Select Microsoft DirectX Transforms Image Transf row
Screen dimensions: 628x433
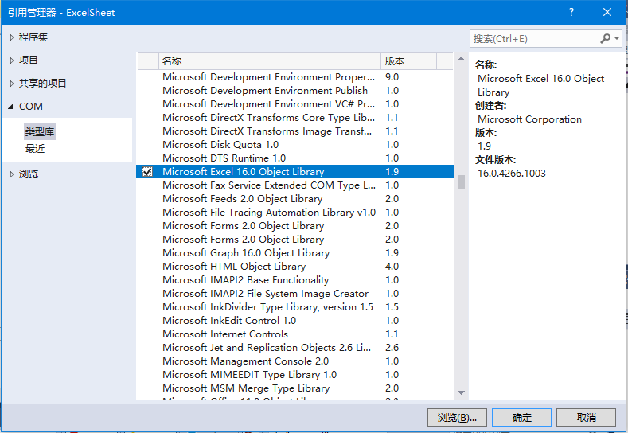pyautogui.click(x=295, y=131)
